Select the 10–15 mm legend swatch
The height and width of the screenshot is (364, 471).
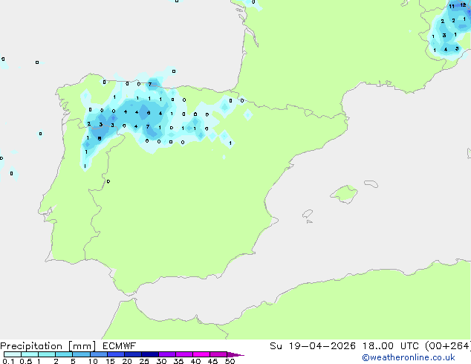[x=98, y=354]
